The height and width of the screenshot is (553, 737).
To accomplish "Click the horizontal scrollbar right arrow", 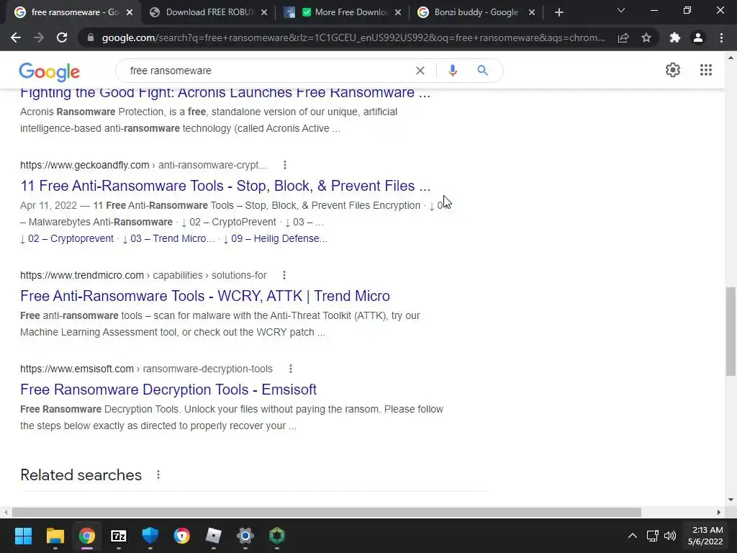I will coord(719,512).
